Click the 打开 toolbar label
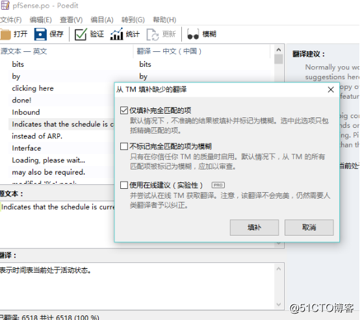The height and width of the screenshot is (320, 360). click(20, 34)
